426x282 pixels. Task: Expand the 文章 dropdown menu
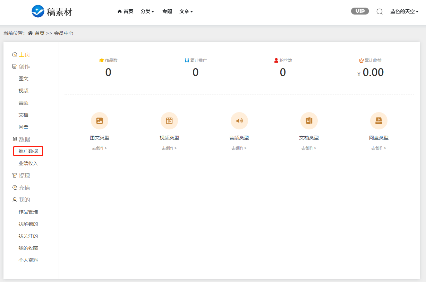(186, 11)
